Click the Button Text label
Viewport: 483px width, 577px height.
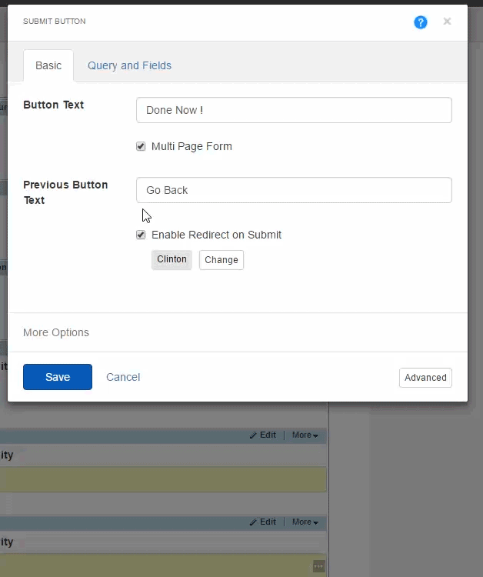coord(54,105)
